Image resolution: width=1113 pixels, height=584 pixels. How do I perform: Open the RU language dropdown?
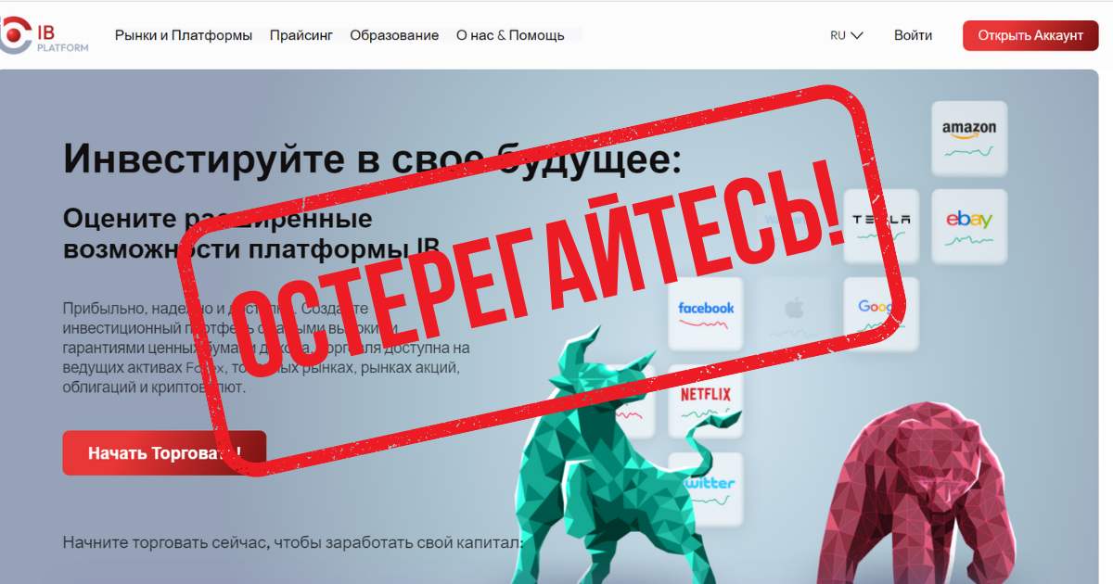[x=847, y=36]
